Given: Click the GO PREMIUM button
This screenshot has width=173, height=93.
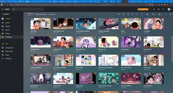Looking at the screenshot, I should [143, 9].
